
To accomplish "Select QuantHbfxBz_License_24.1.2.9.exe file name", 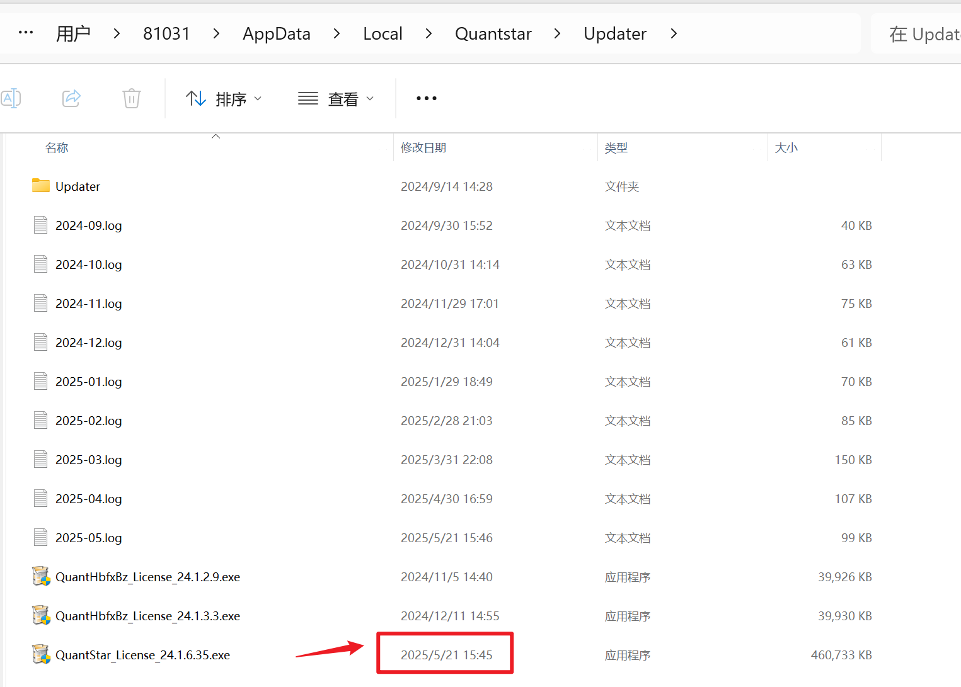I will [147, 577].
